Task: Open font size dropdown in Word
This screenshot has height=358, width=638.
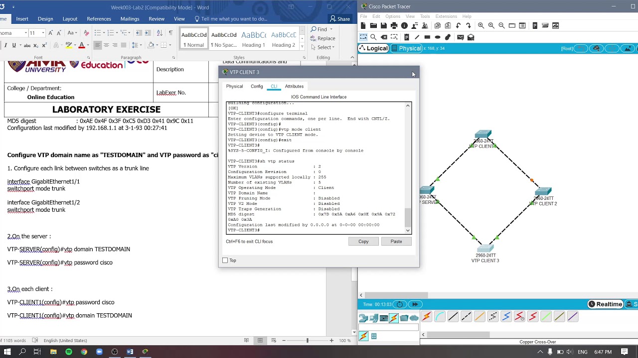Action: (x=43, y=33)
